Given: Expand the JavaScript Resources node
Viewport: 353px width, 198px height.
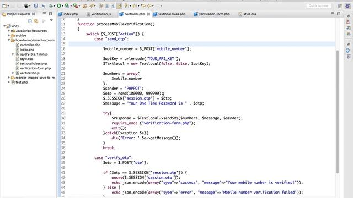Looking at the screenshot, I should click(9, 31).
